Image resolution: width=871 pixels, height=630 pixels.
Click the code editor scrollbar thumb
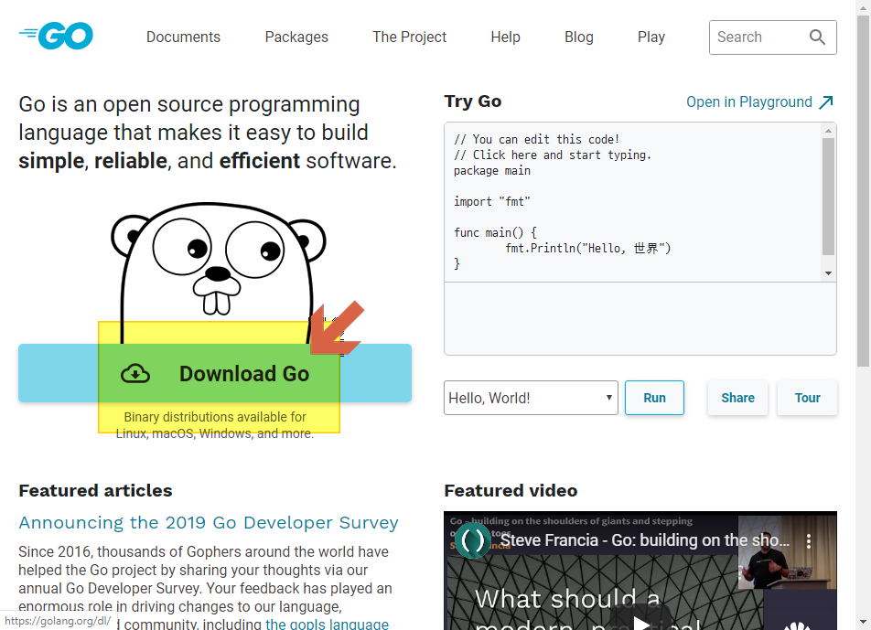pyautogui.click(x=828, y=197)
